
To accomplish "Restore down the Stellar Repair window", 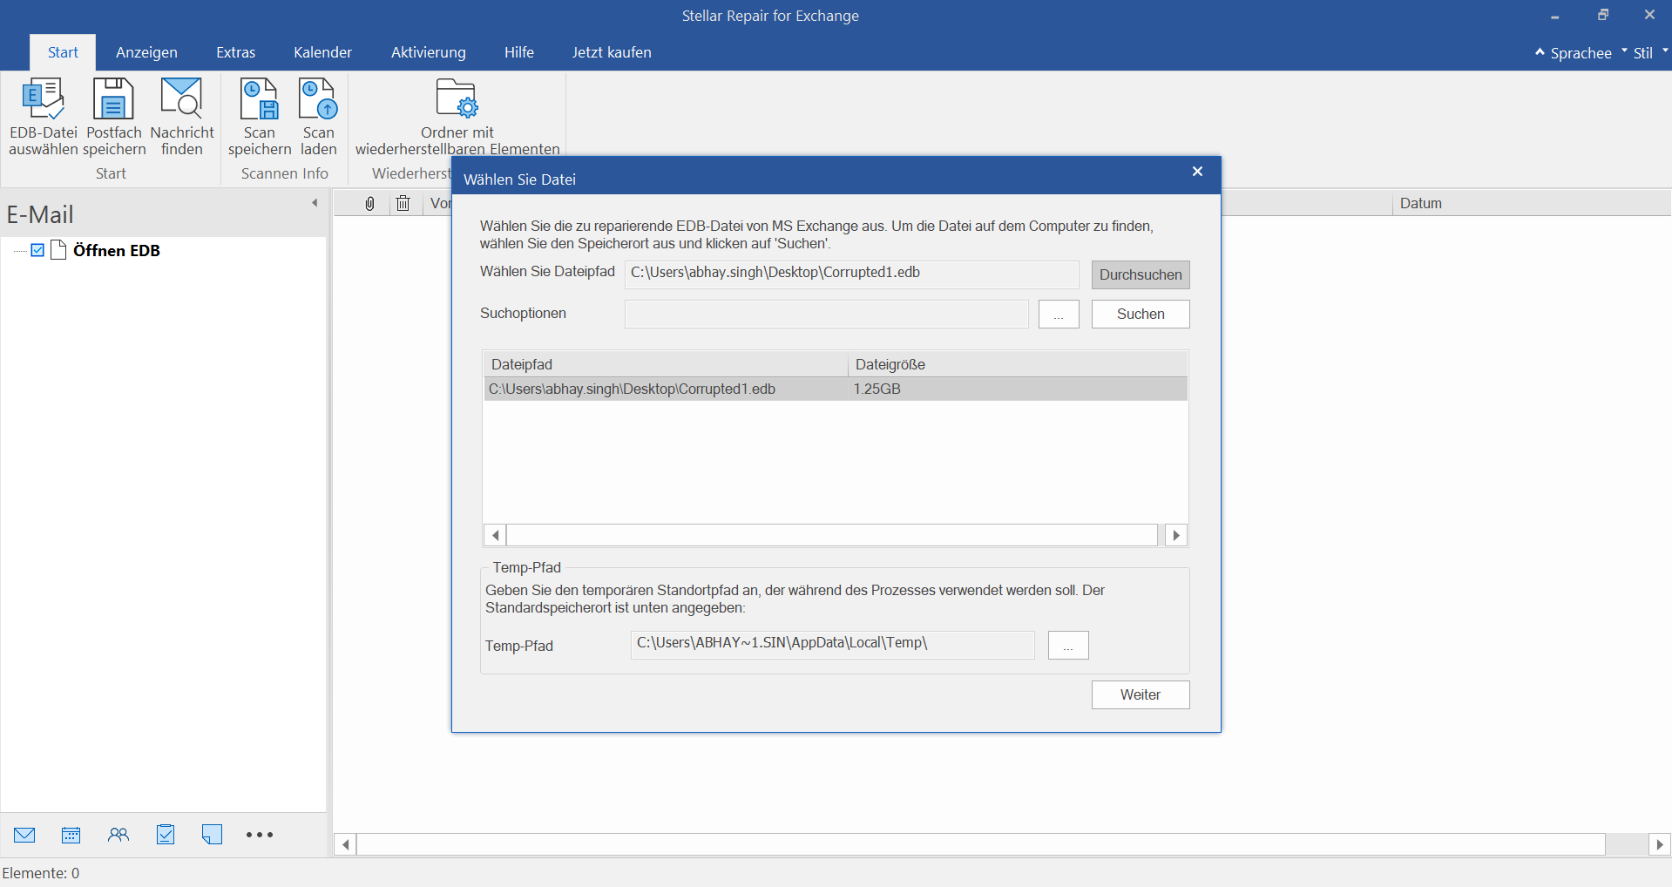I will coord(1602,16).
